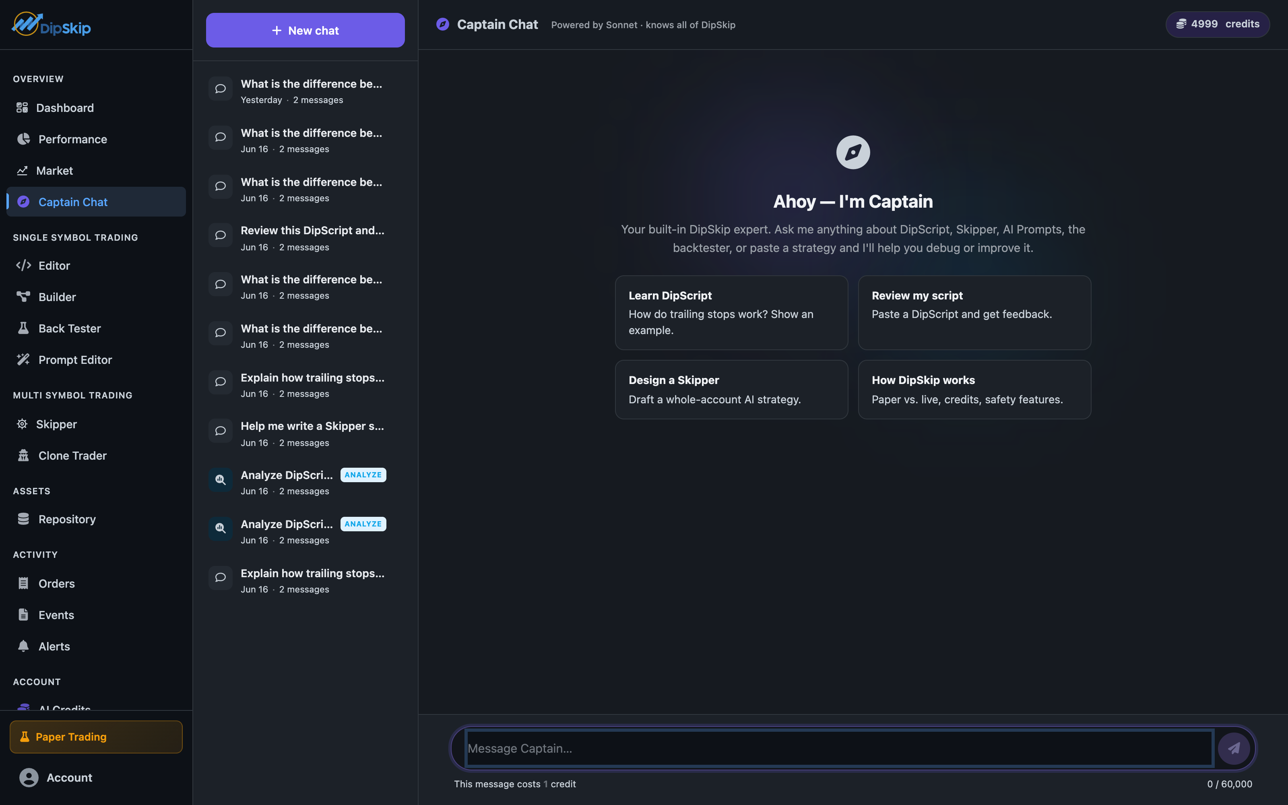
Task: Click the Builder nodes icon
Action: tap(23, 297)
